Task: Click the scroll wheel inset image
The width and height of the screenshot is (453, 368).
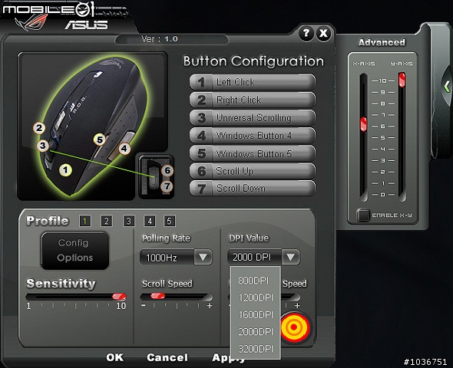Action: [x=156, y=177]
